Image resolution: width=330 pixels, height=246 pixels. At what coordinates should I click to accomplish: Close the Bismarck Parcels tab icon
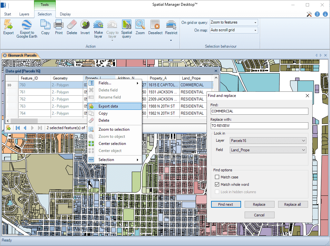[x=5, y=55]
